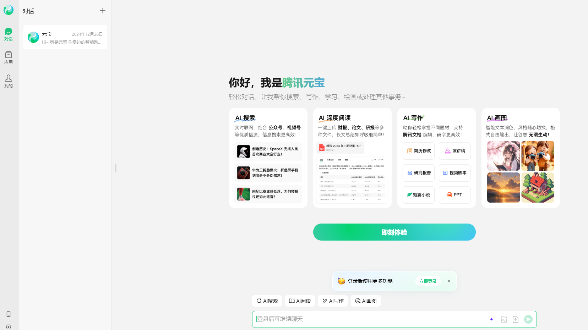Click the AI 搜索 card title

pyautogui.click(x=245, y=118)
